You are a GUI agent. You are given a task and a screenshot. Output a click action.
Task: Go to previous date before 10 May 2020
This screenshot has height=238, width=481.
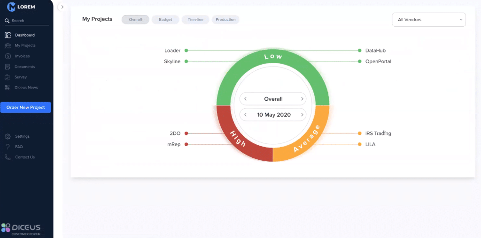[245, 115]
